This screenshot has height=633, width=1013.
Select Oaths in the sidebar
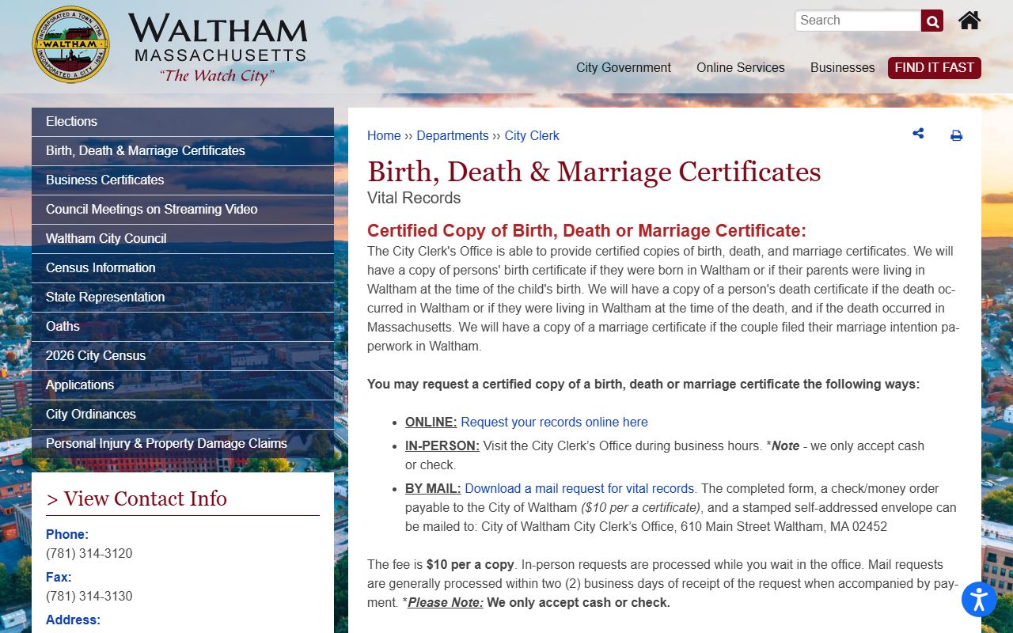183,327
